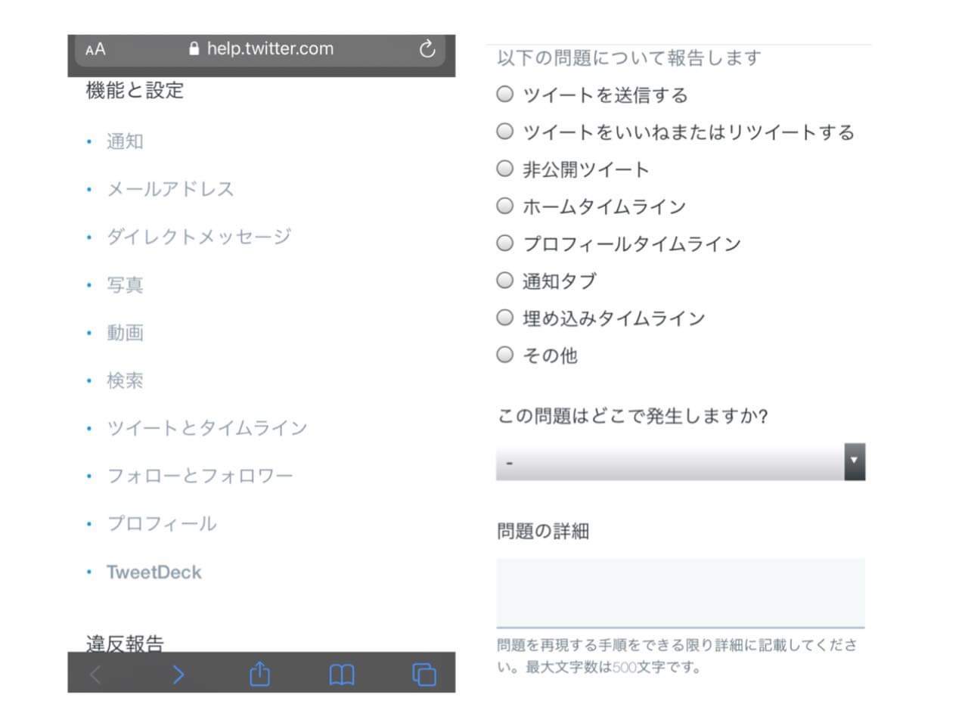Screen dimensions: 968x726
Task: Select the その他 radio option
Action: [505, 354]
